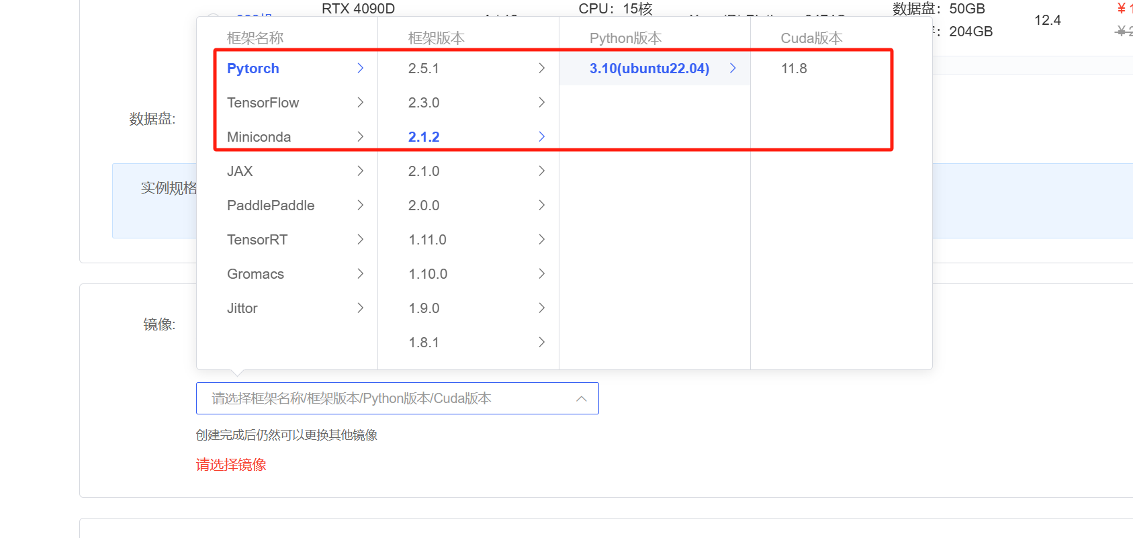This screenshot has width=1133, height=538.
Task: Select framework version 1.9.0
Action: click(424, 308)
